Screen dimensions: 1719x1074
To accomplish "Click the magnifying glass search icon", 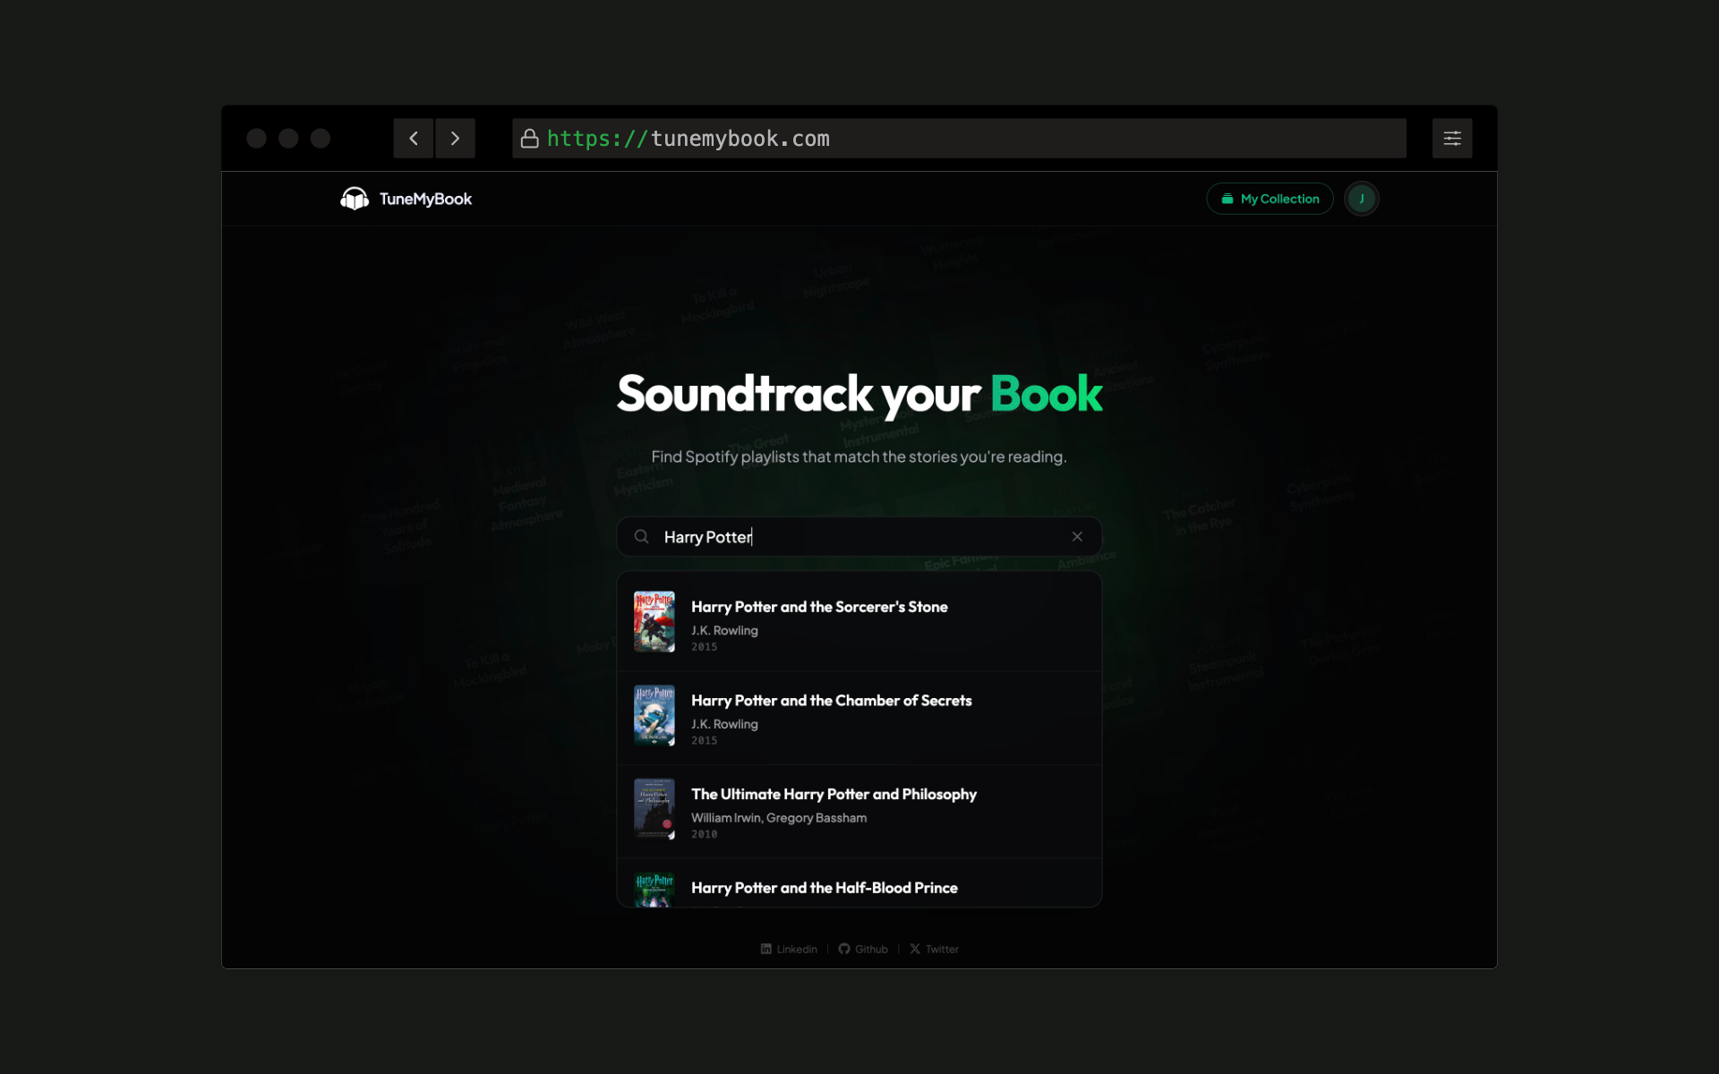I will pyautogui.click(x=641, y=536).
